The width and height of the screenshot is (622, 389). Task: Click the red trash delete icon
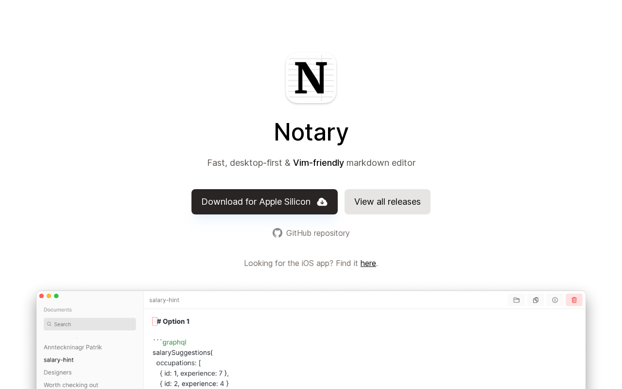(x=574, y=300)
